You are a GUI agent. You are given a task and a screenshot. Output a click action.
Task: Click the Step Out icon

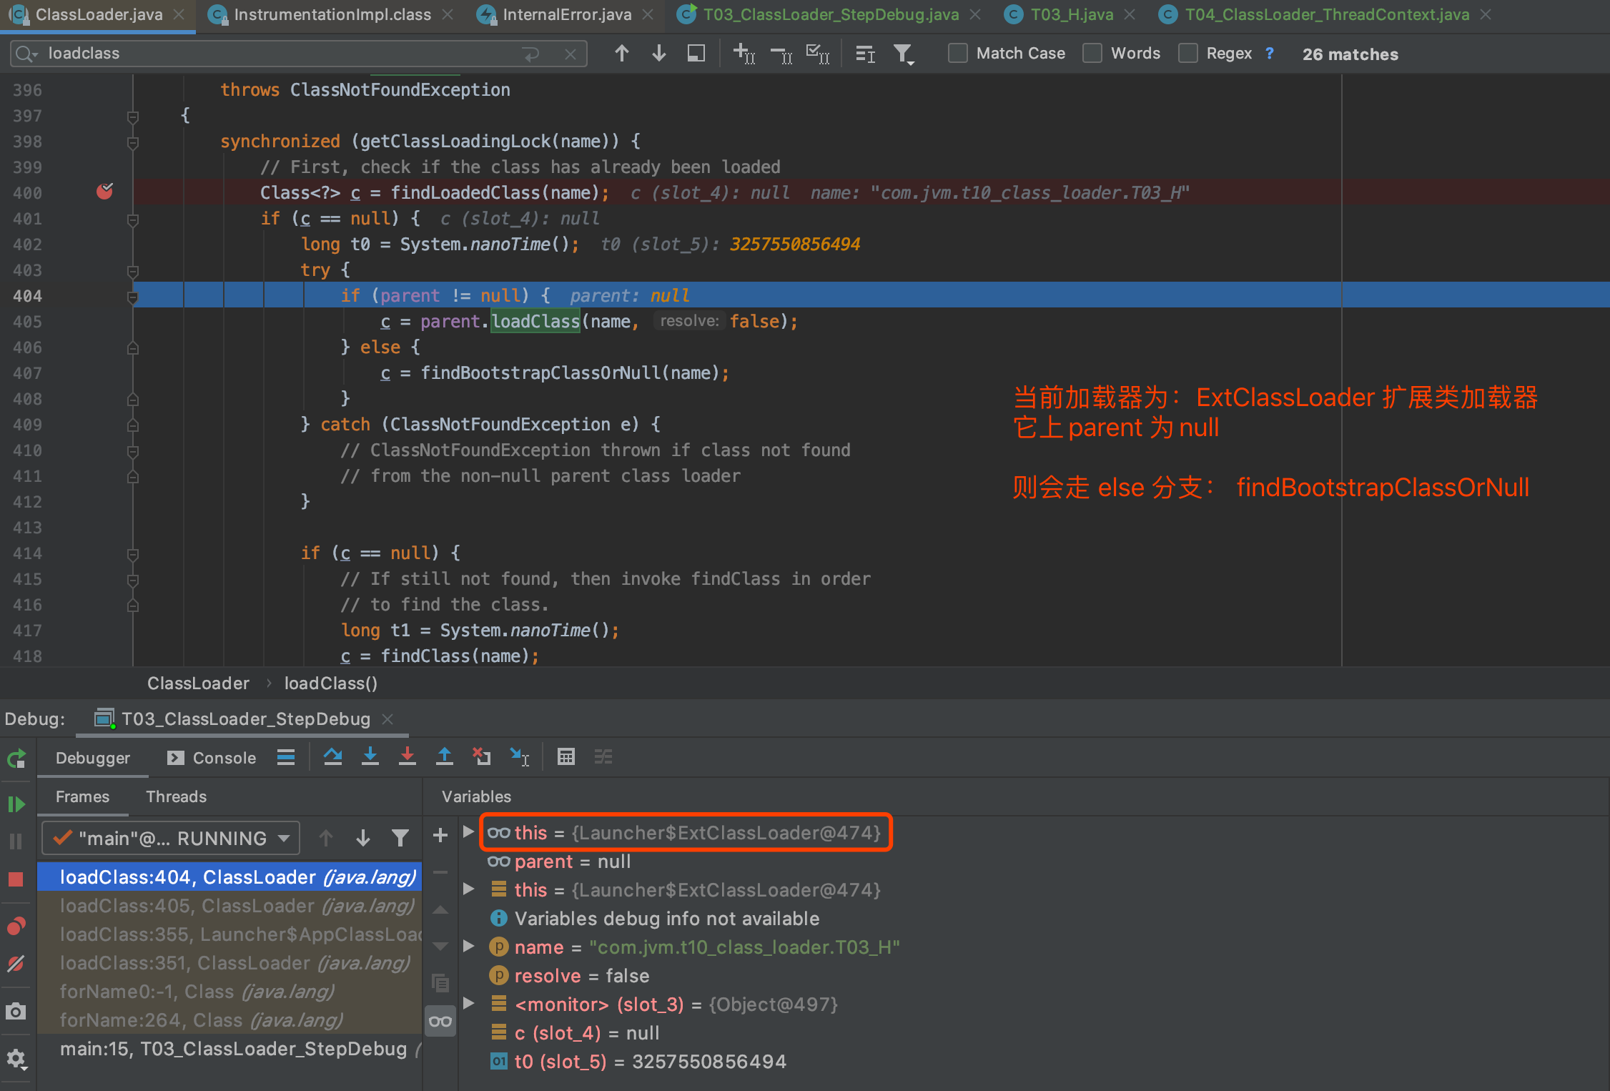point(444,756)
